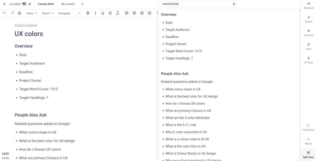Toggle bold formatting
Image resolution: width=316 pixels, height=161 pixels.
point(88,13)
